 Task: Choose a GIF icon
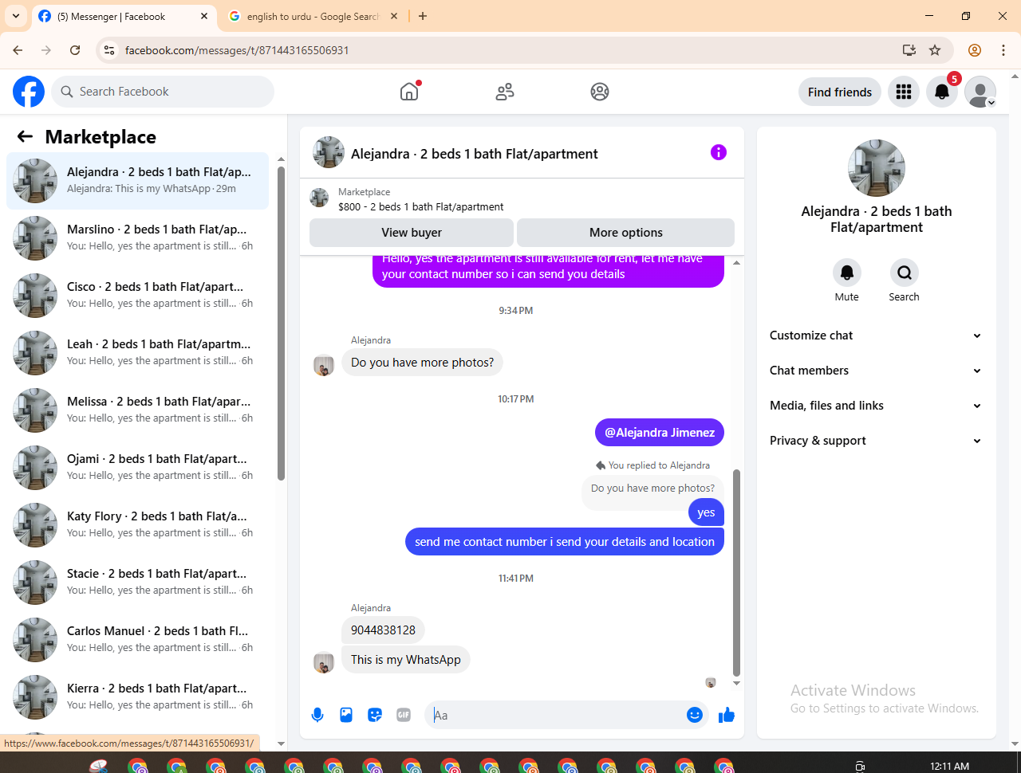(404, 715)
